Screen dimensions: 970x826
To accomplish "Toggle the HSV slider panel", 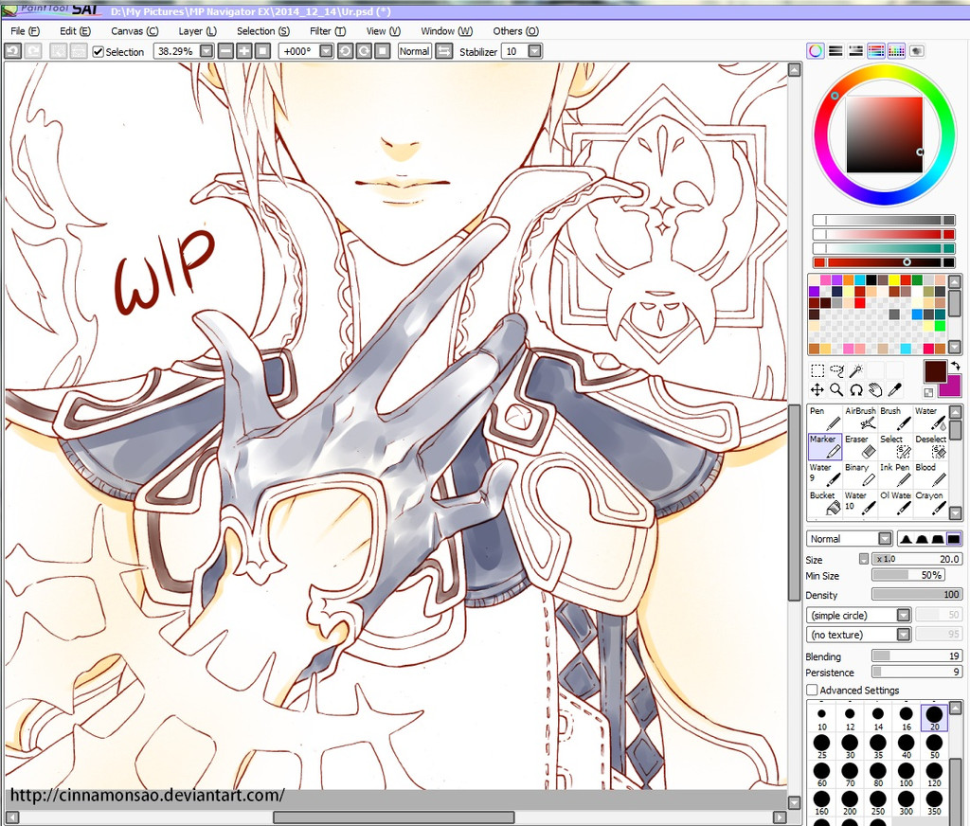I will pos(856,51).
